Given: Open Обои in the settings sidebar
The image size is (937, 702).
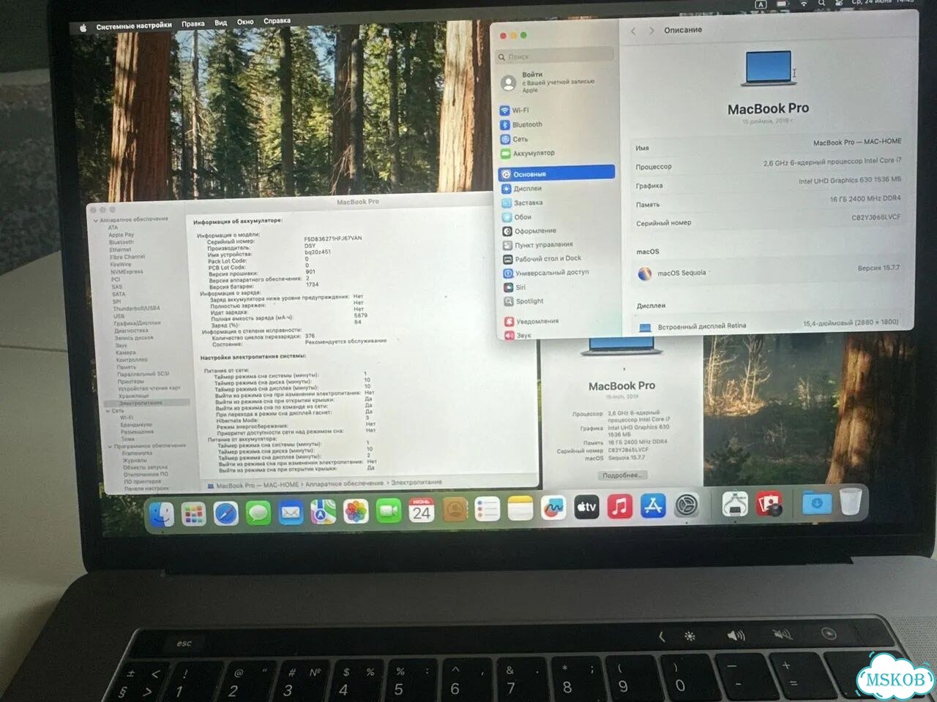Looking at the screenshot, I should tap(523, 217).
